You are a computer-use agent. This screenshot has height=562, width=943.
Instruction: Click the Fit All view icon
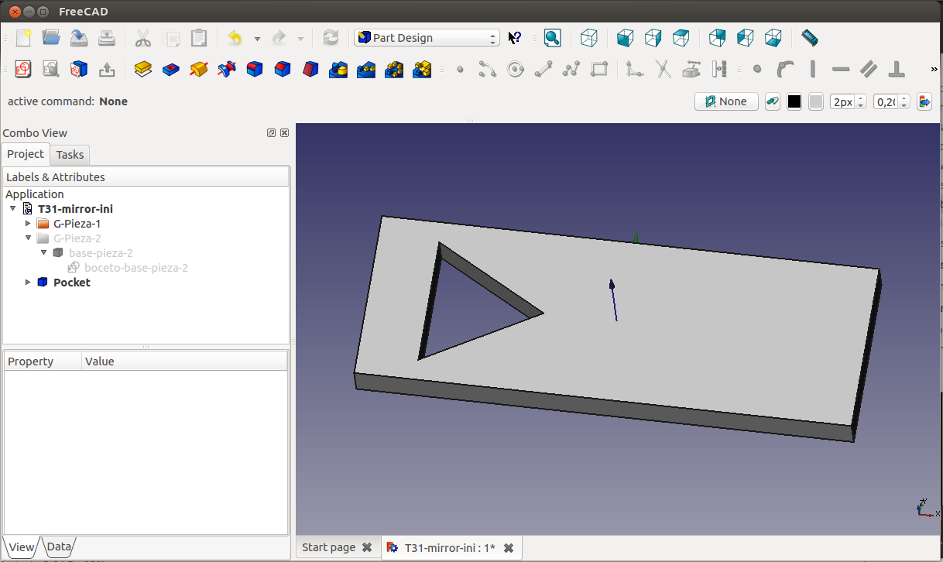tap(552, 38)
